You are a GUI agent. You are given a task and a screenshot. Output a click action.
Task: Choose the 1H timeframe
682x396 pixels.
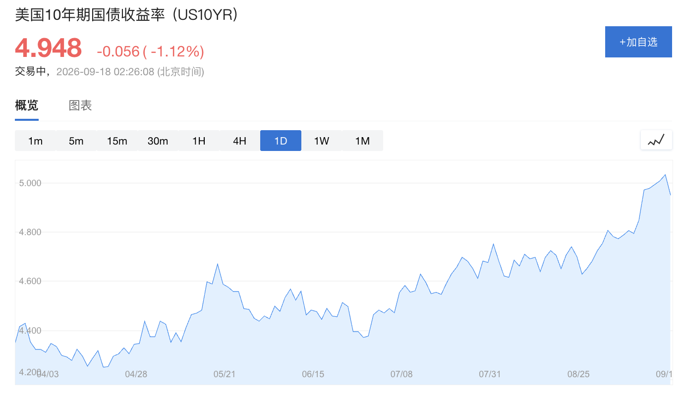(199, 141)
